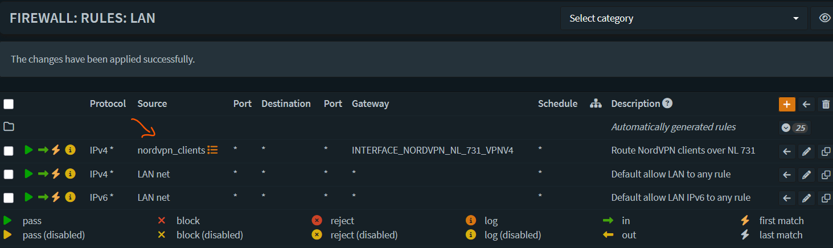The height and width of the screenshot is (248, 833).
Task: Check the select-all checkbox in the table header
Action: click(x=9, y=104)
